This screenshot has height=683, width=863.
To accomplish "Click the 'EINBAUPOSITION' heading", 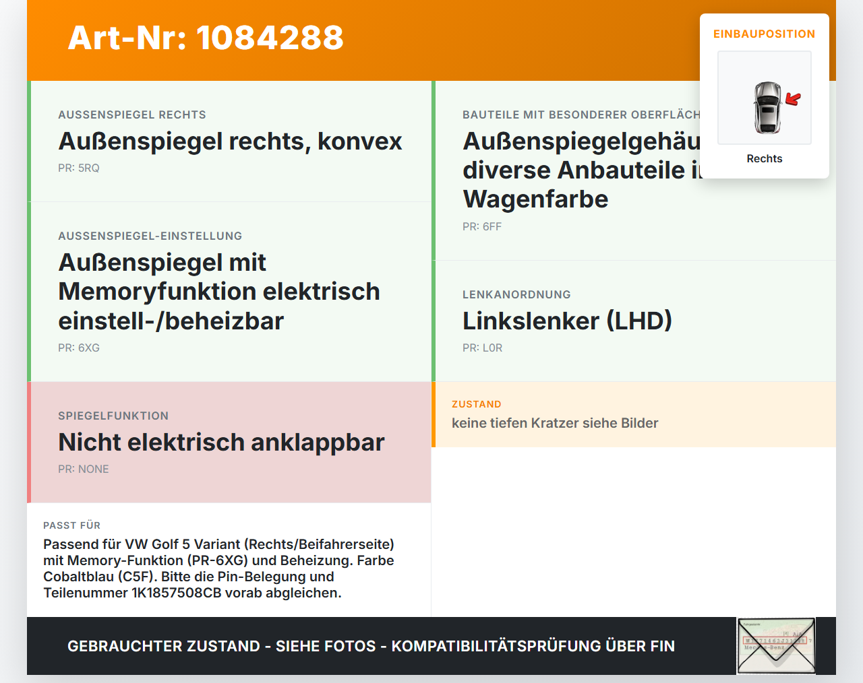I will (x=765, y=34).
